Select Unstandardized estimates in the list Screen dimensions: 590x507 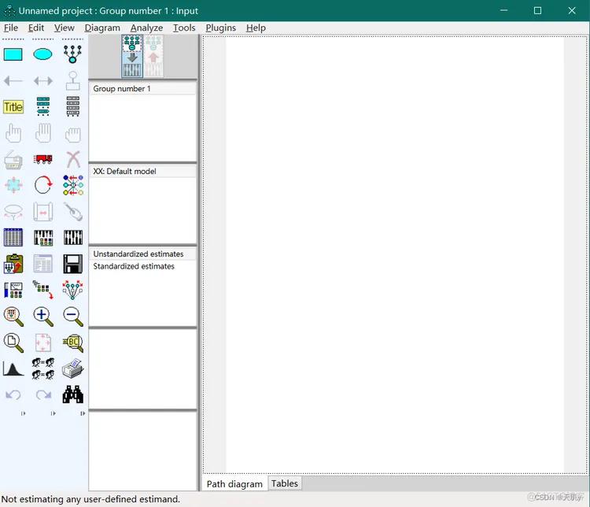(x=138, y=253)
